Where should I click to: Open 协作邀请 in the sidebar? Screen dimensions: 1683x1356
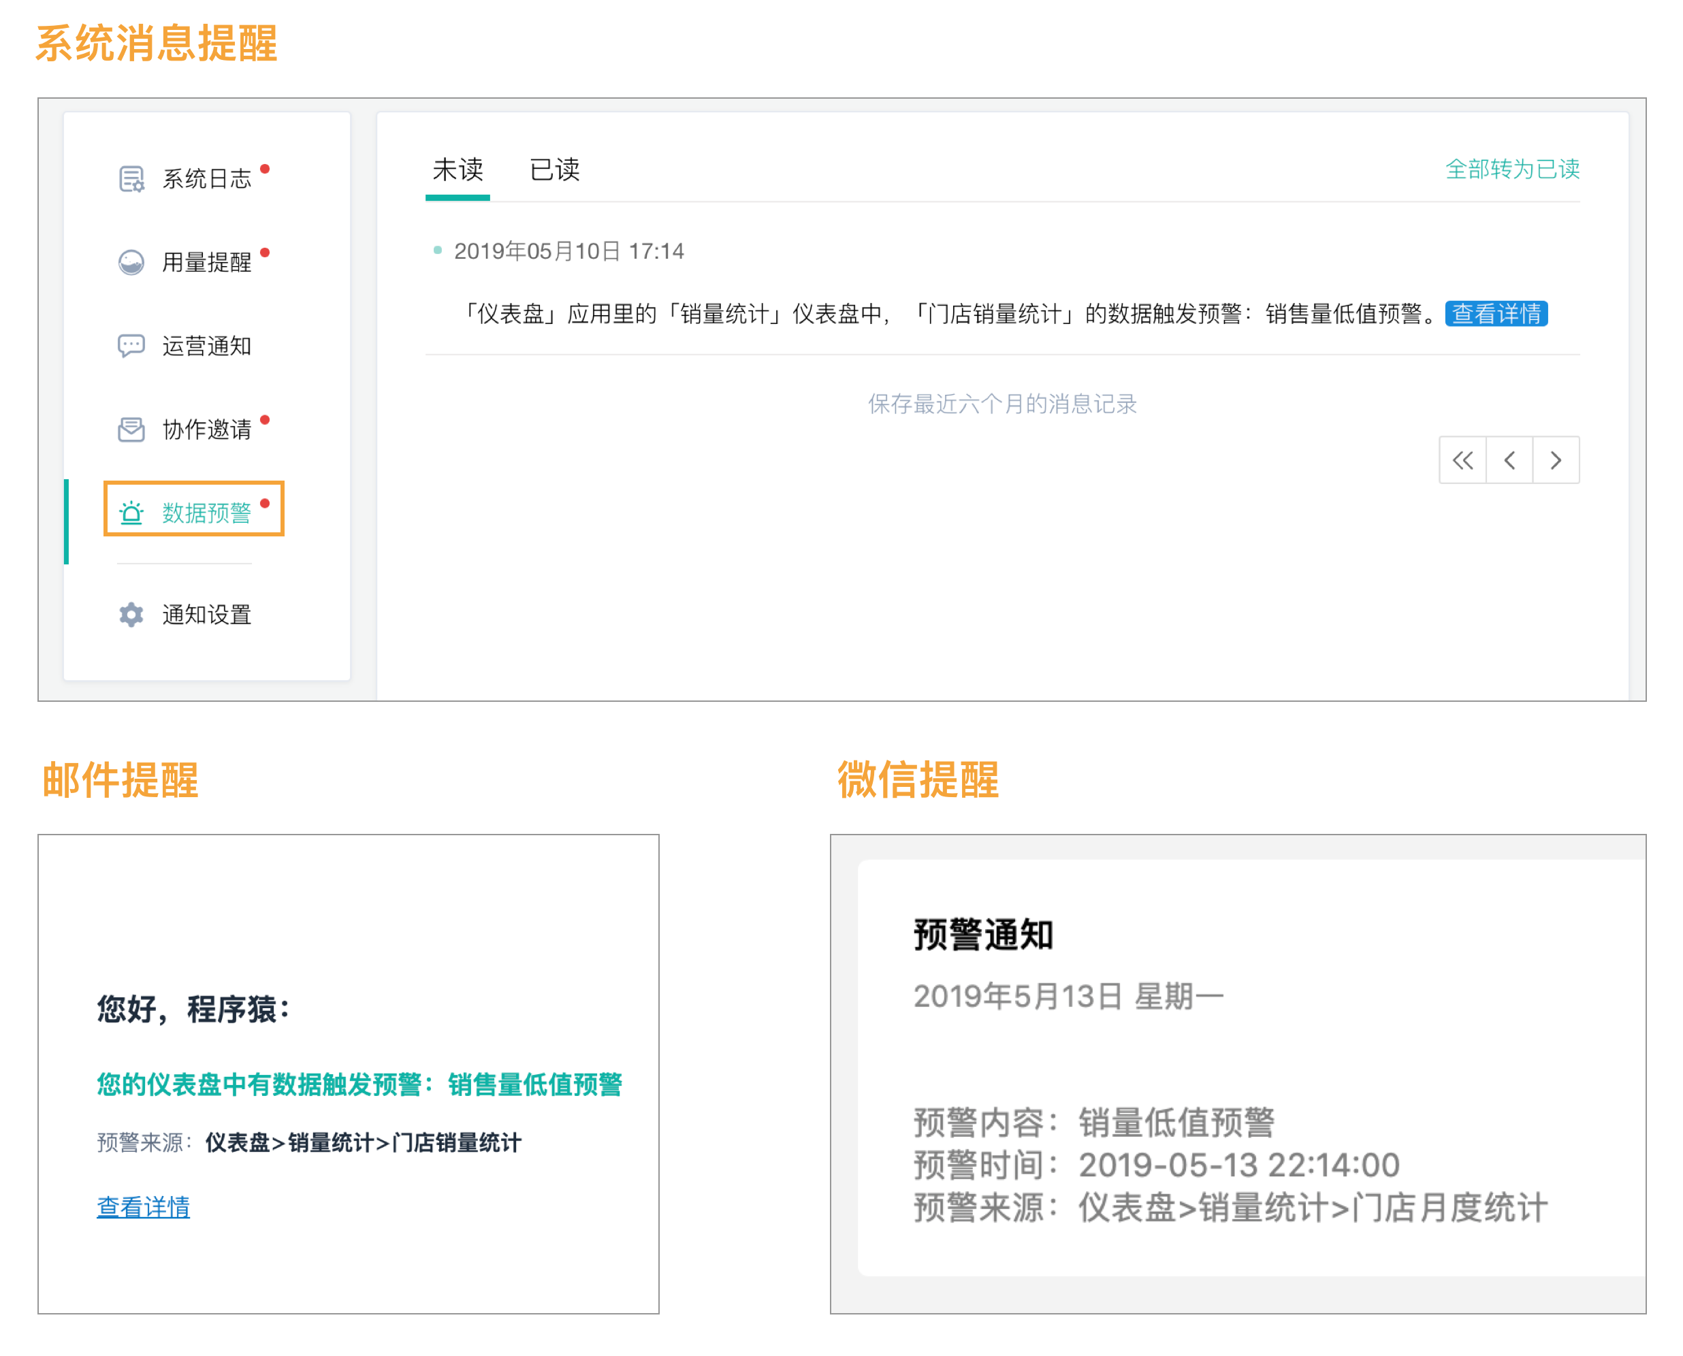point(207,430)
